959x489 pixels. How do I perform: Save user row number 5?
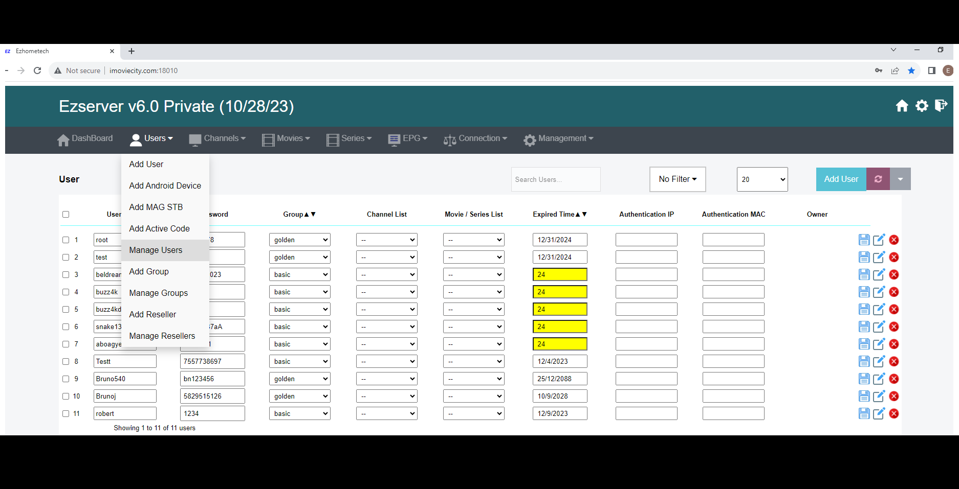tap(864, 309)
